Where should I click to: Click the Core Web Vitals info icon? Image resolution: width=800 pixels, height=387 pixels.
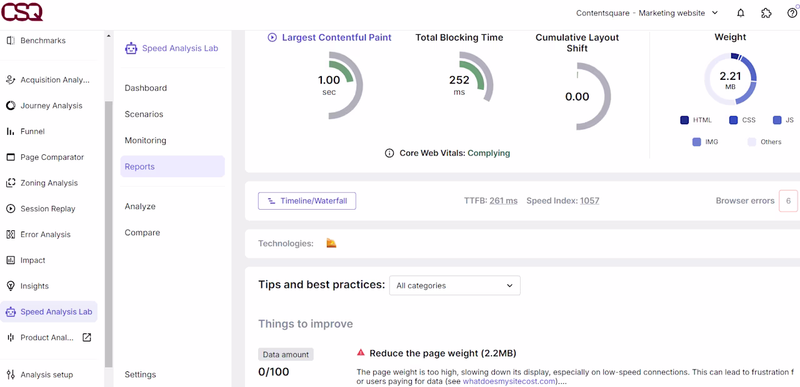click(x=389, y=153)
